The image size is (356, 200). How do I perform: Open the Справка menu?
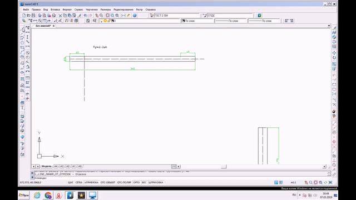click(x=150, y=9)
